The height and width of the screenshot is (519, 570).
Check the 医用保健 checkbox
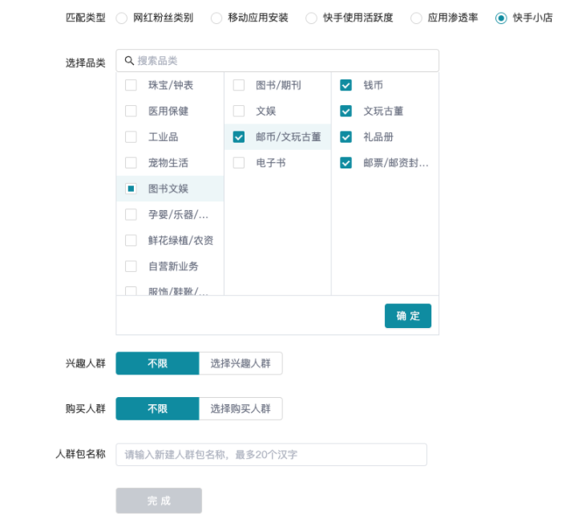131,111
